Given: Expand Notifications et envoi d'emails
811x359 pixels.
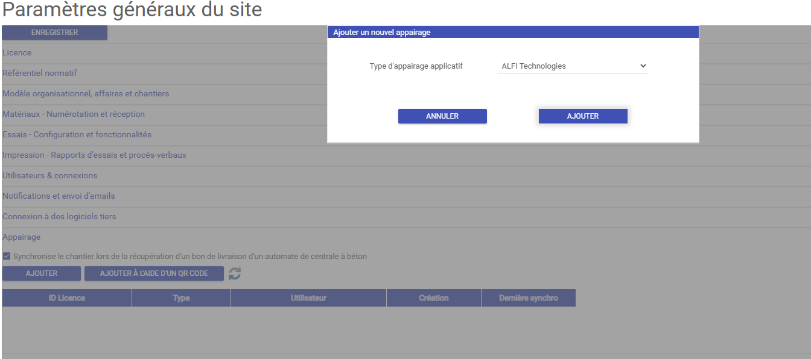Looking at the screenshot, I should pyautogui.click(x=59, y=196).
